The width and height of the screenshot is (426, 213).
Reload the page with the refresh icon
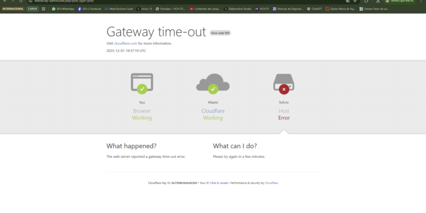tap(20, 1)
